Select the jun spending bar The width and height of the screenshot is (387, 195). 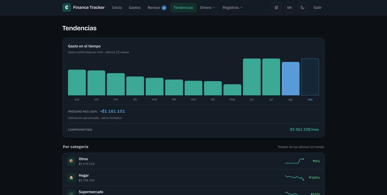click(252, 77)
